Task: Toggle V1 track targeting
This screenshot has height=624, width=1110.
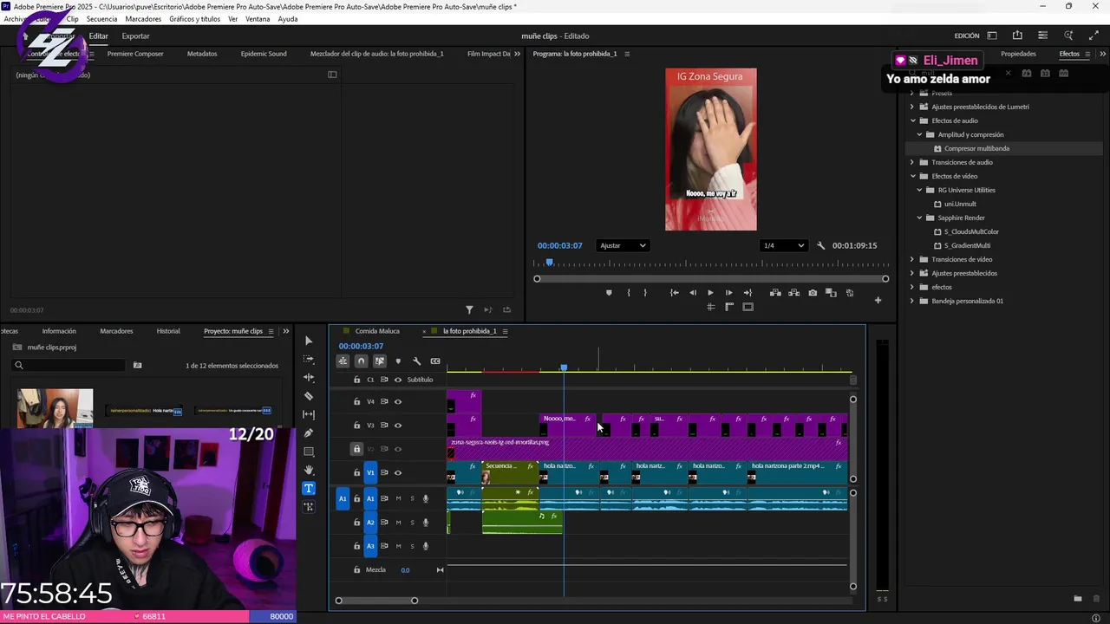Action: coord(370,473)
